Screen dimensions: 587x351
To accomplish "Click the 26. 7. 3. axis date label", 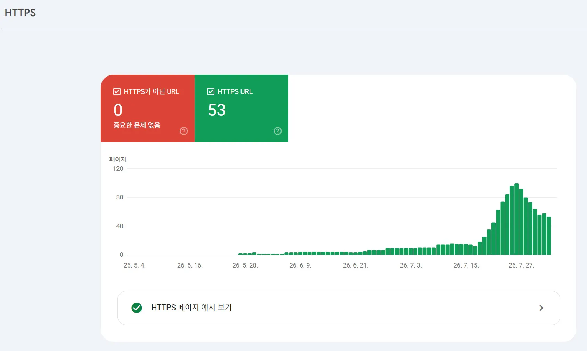I will tap(411, 265).
